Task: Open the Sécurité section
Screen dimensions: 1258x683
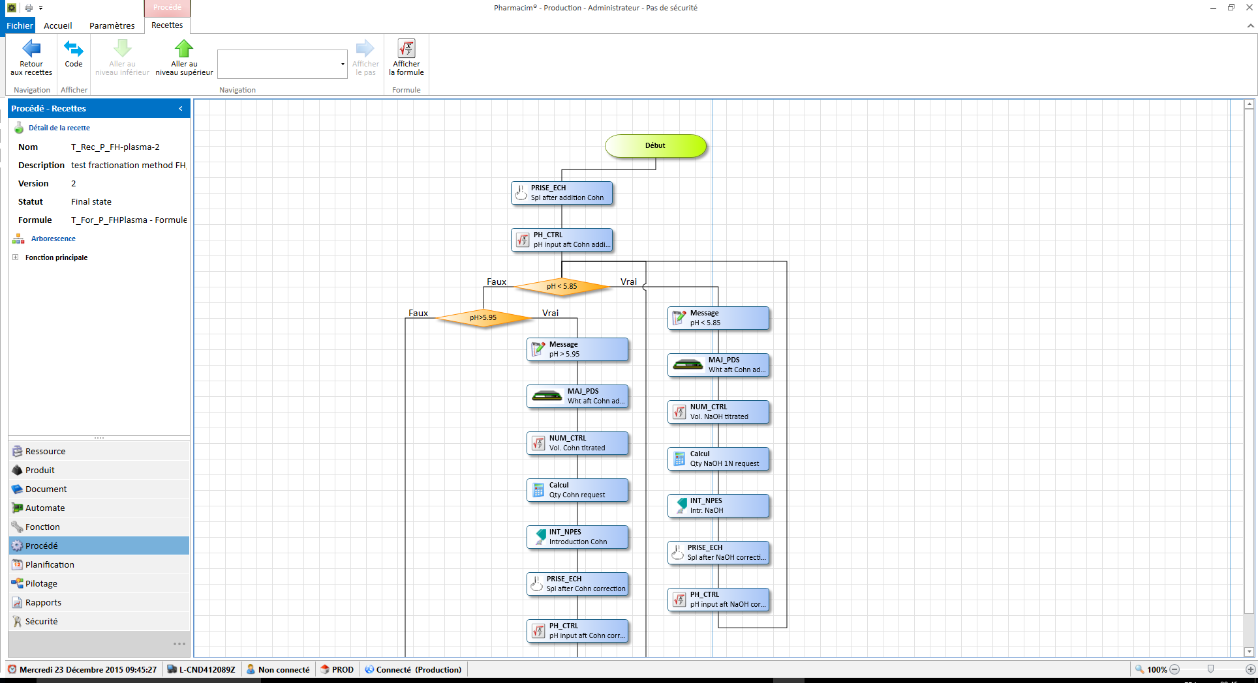Action: point(99,621)
